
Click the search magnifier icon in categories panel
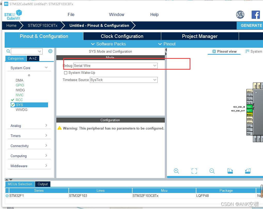point(8,51)
